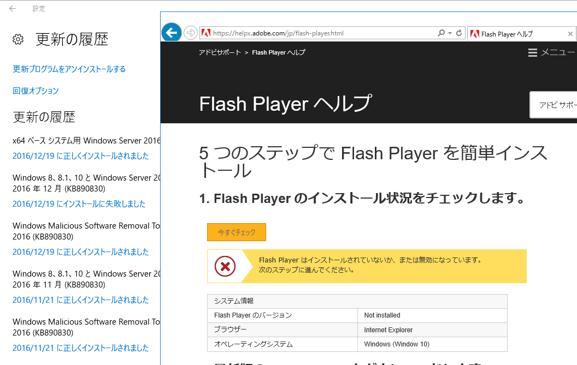Click the refresh icon in address bar
577x365 pixels.
(x=459, y=33)
